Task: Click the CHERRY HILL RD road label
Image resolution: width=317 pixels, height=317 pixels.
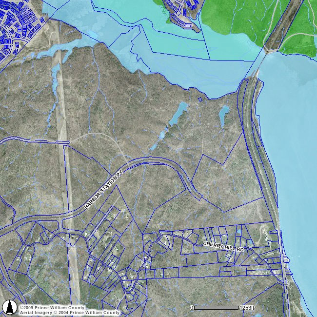Action: click(x=223, y=247)
